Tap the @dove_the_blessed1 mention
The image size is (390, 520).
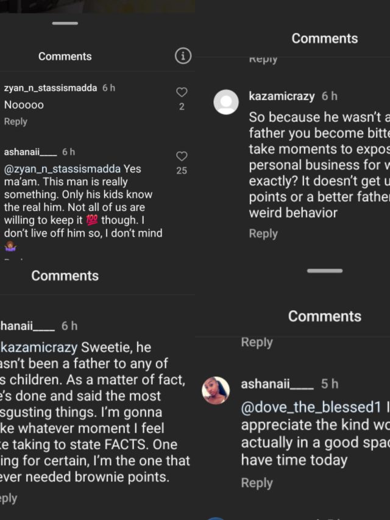pyautogui.click(x=311, y=407)
